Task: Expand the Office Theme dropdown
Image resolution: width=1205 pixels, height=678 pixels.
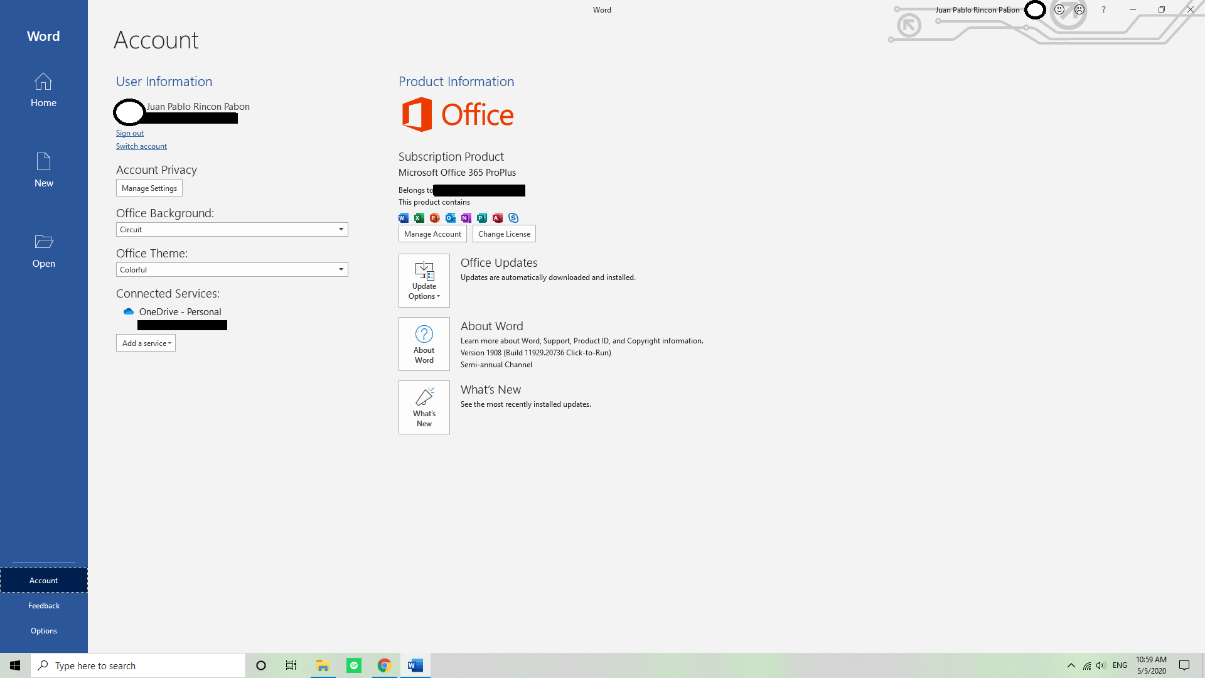Action: (x=341, y=270)
